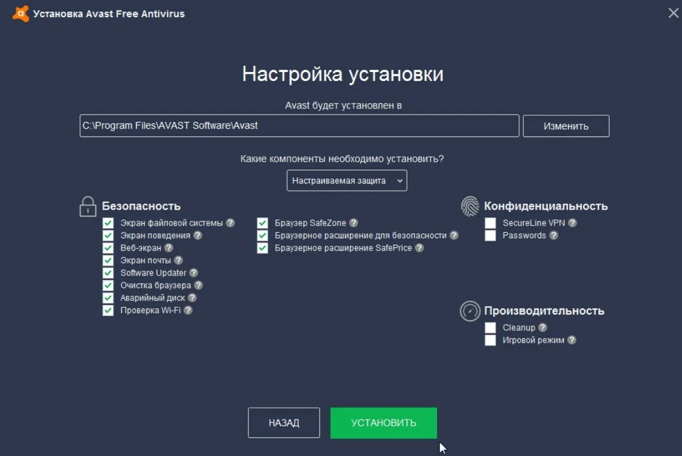Disable the Веб-экран component
The height and width of the screenshot is (456, 682).
(x=108, y=248)
